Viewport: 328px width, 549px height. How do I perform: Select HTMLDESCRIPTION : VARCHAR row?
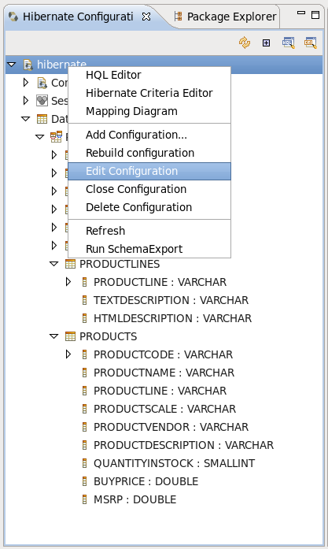click(172, 318)
